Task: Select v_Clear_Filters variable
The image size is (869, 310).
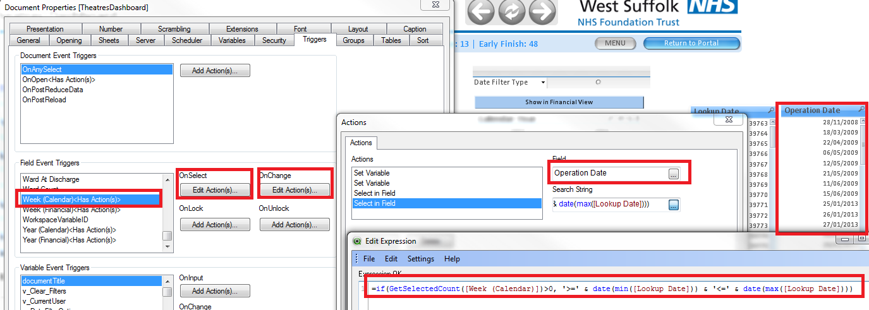Action: coord(91,291)
